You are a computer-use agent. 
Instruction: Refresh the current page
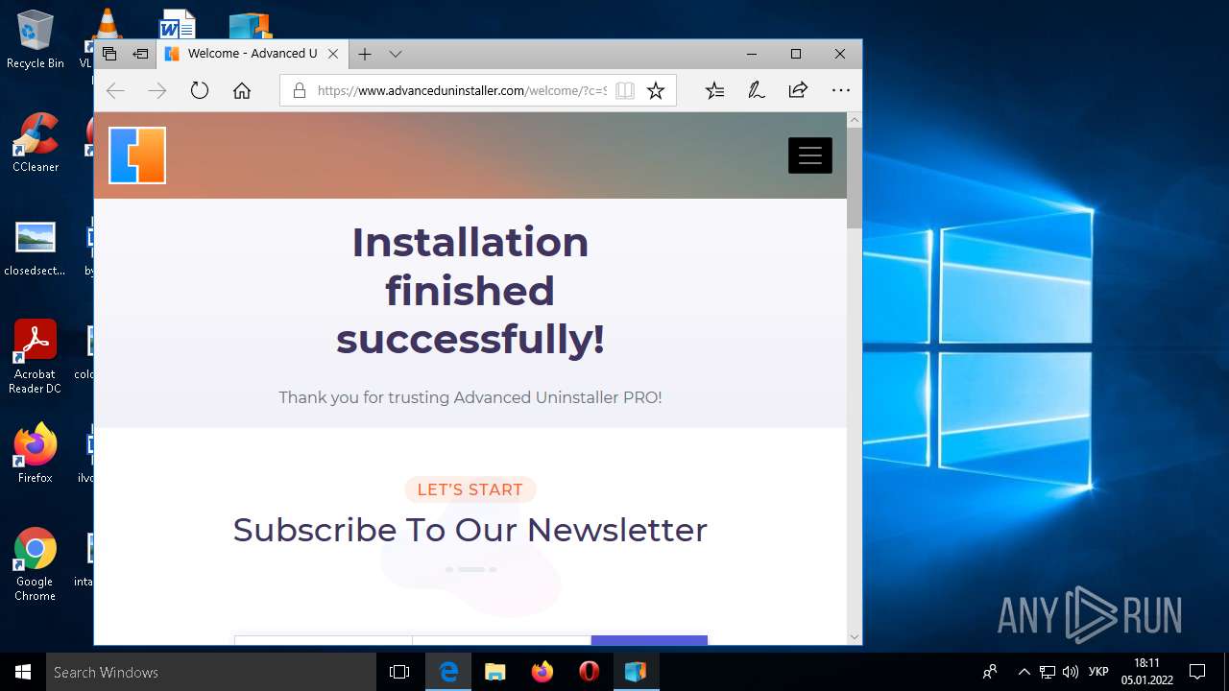[x=199, y=91]
